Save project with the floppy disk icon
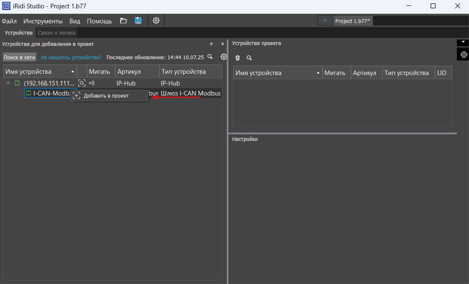 click(138, 21)
